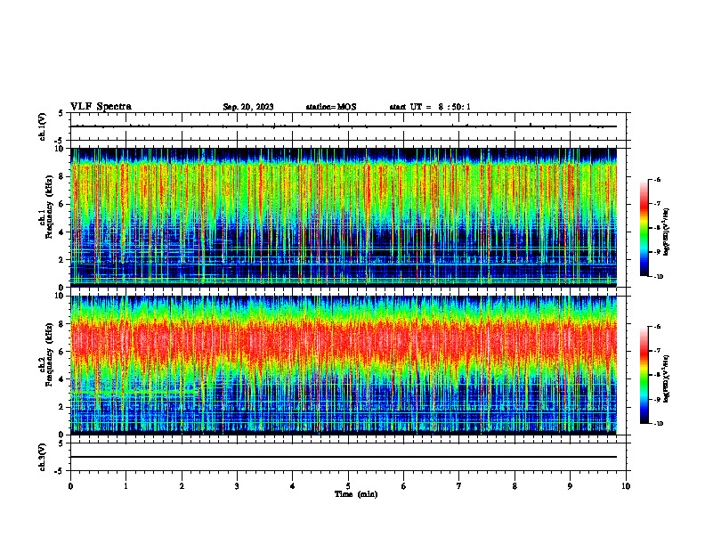Click the ch.1 spectrogram color scale bar

pyautogui.click(x=644, y=228)
